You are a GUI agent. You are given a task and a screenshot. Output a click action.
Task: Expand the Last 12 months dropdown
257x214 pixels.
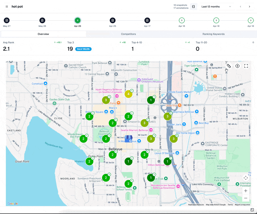(x=216, y=6)
